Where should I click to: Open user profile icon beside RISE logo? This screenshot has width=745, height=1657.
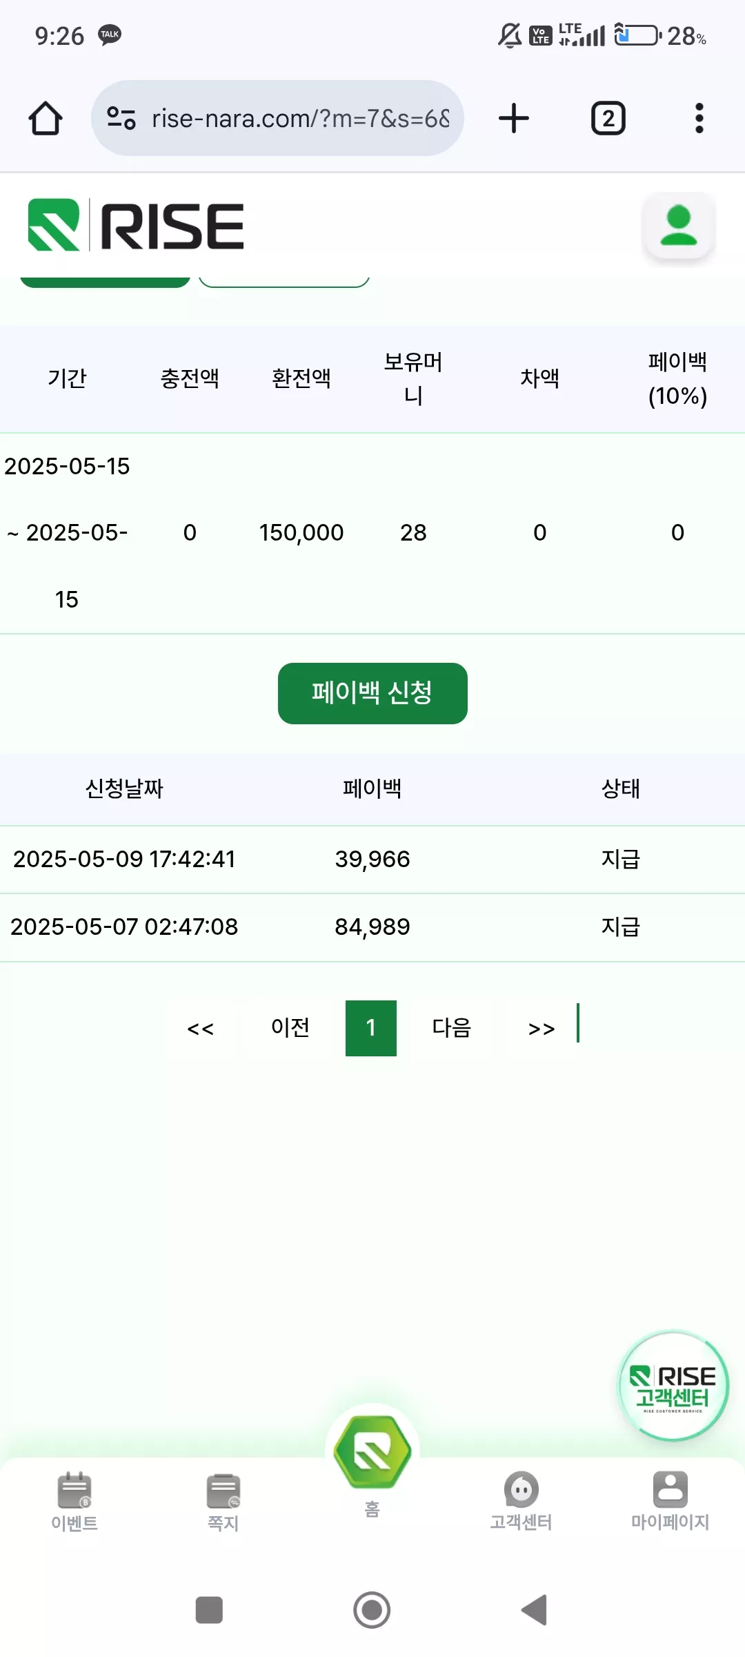679,226
